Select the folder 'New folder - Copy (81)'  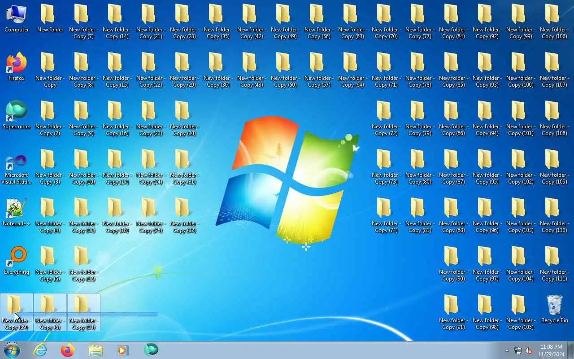420,215
